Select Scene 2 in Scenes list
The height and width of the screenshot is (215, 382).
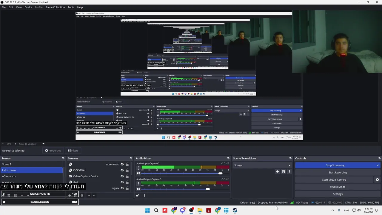tap(31, 164)
